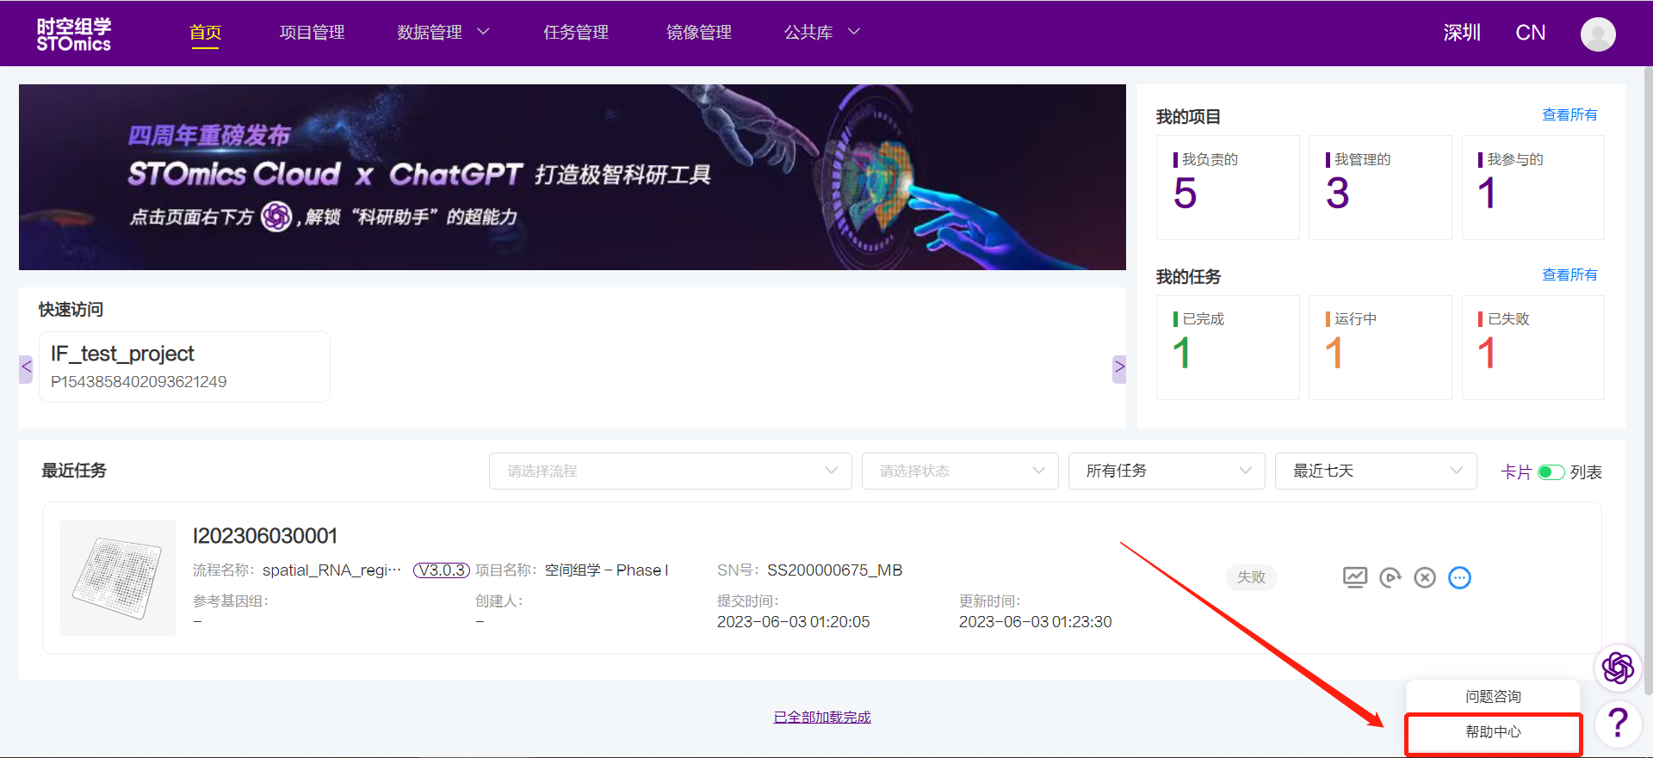Expand the 请选择流程 dropdown
Screen dimensions: 1653x758
(670, 471)
